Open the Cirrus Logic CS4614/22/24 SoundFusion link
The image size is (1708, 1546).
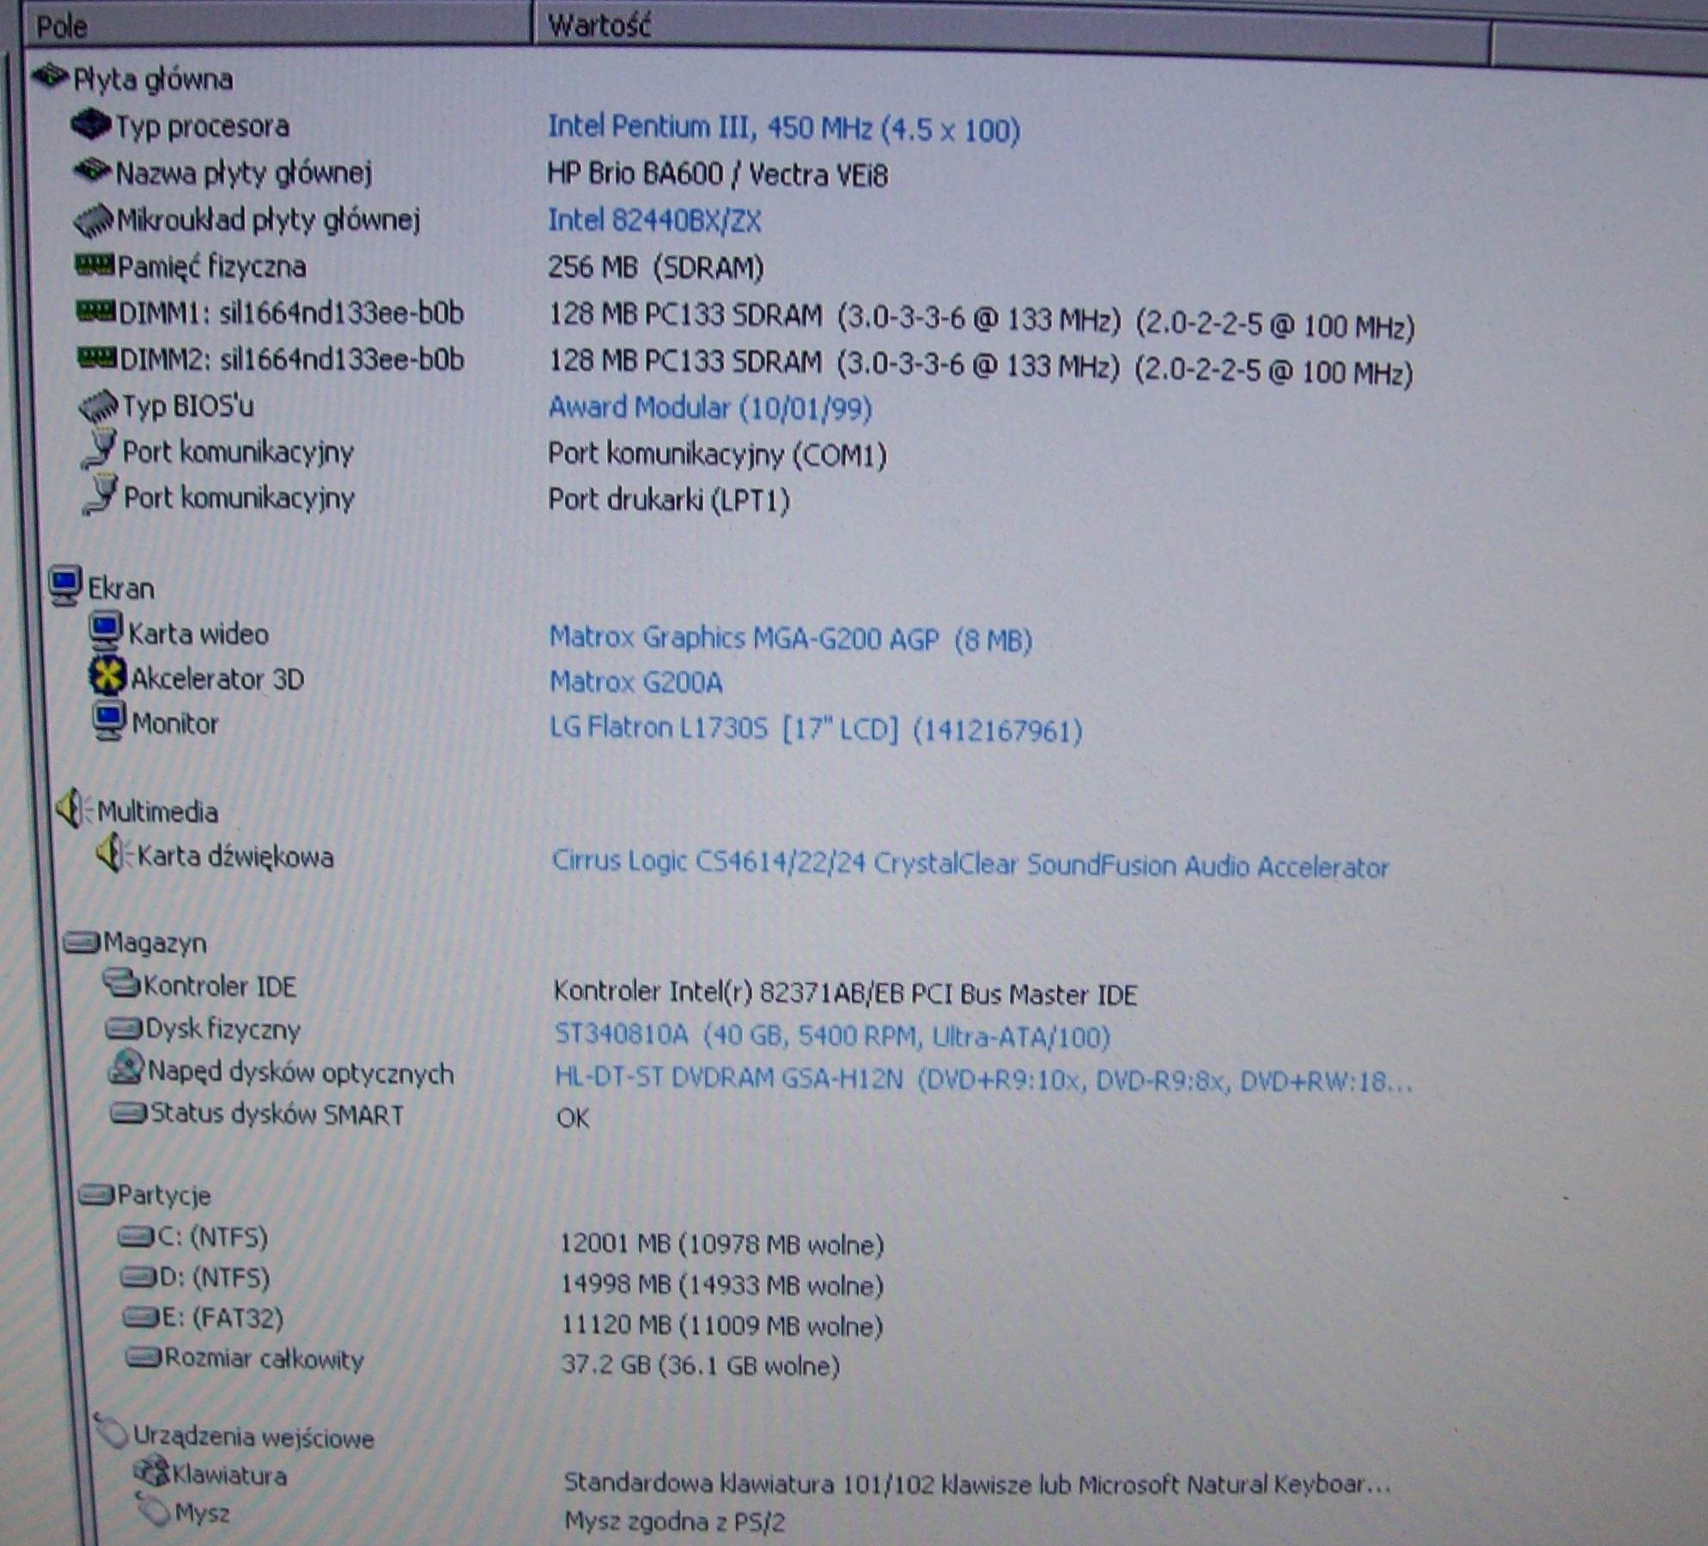[970, 864]
